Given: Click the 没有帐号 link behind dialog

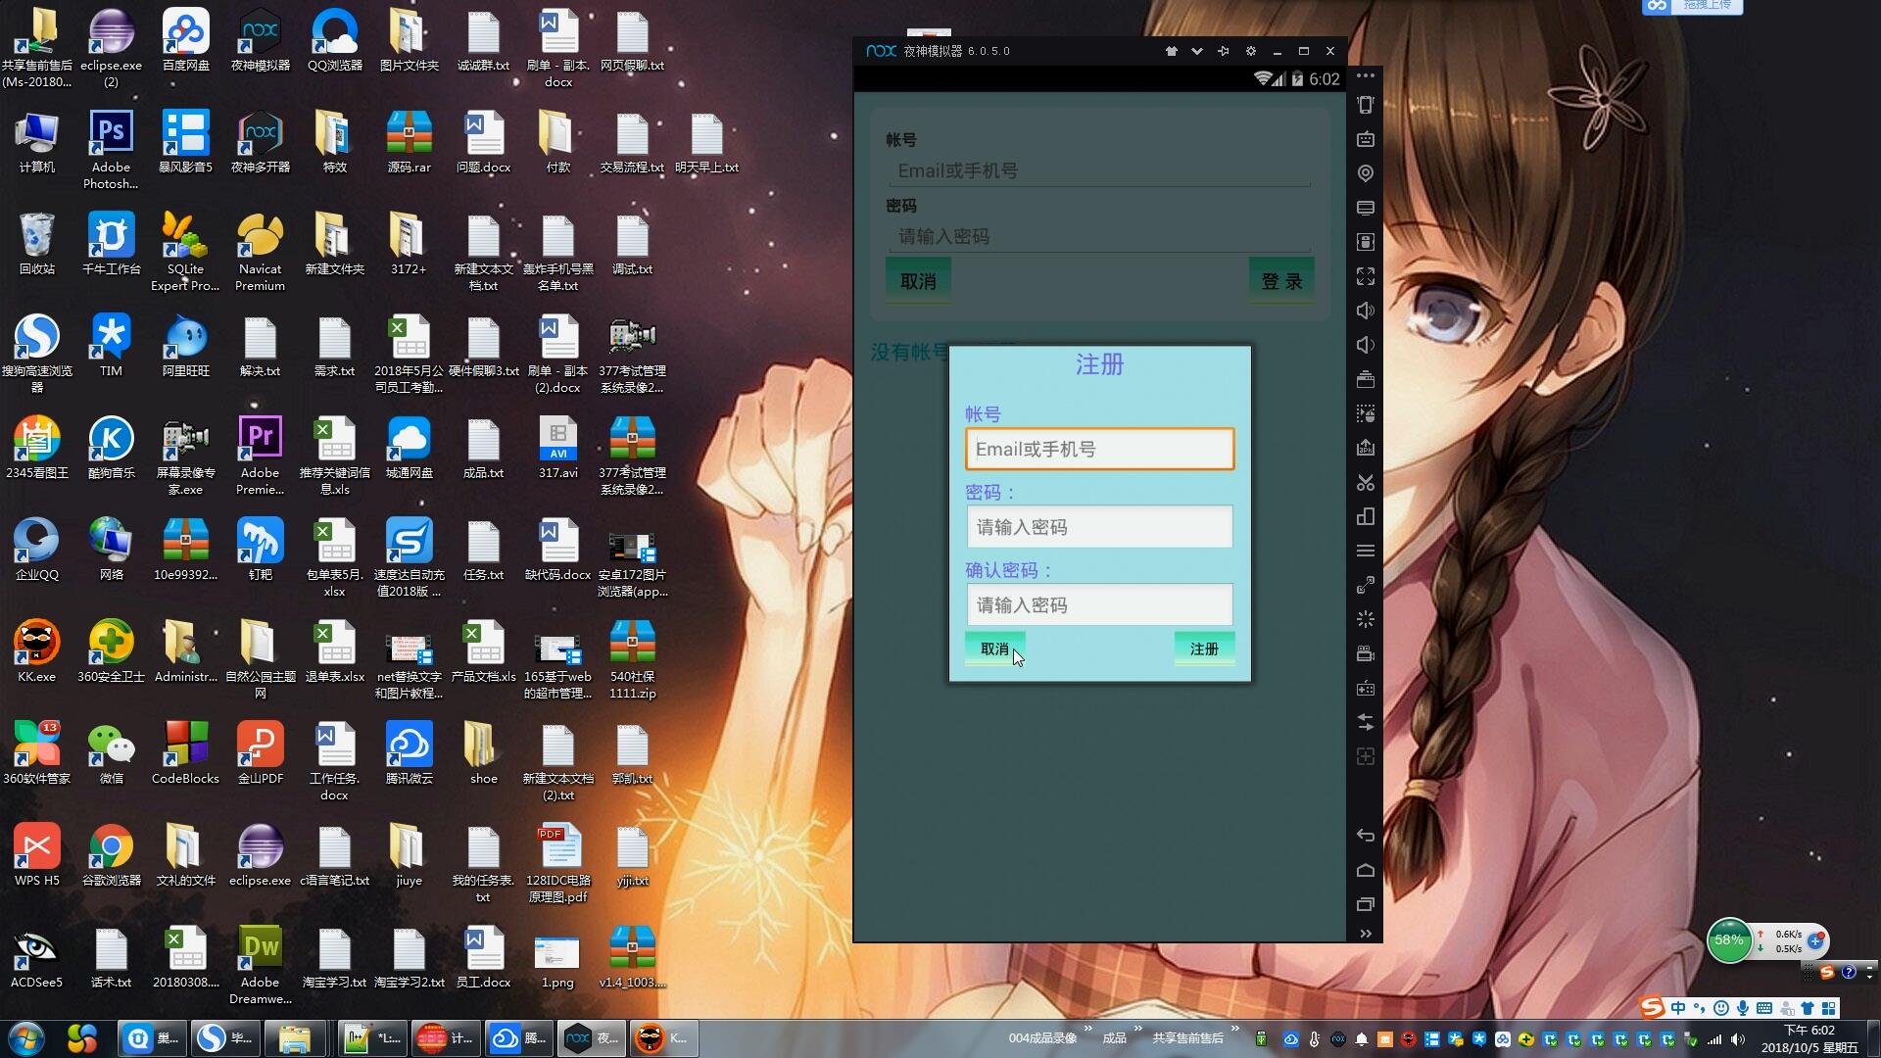Looking at the screenshot, I should click(x=909, y=352).
